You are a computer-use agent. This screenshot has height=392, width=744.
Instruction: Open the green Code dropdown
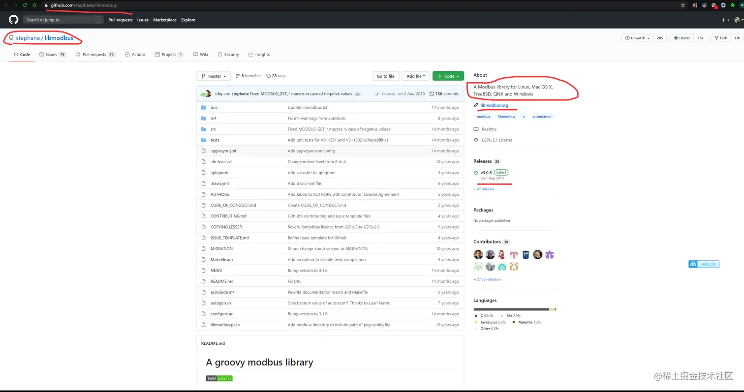448,76
